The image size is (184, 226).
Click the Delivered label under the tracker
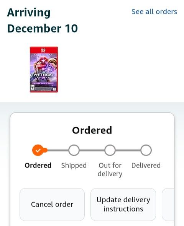point(146,165)
